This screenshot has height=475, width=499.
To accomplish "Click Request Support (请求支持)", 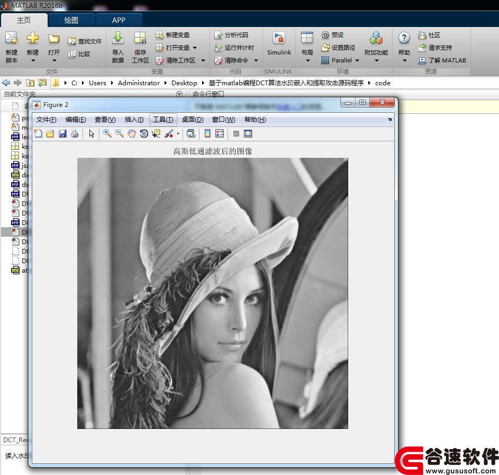I will (x=435, y=48).
